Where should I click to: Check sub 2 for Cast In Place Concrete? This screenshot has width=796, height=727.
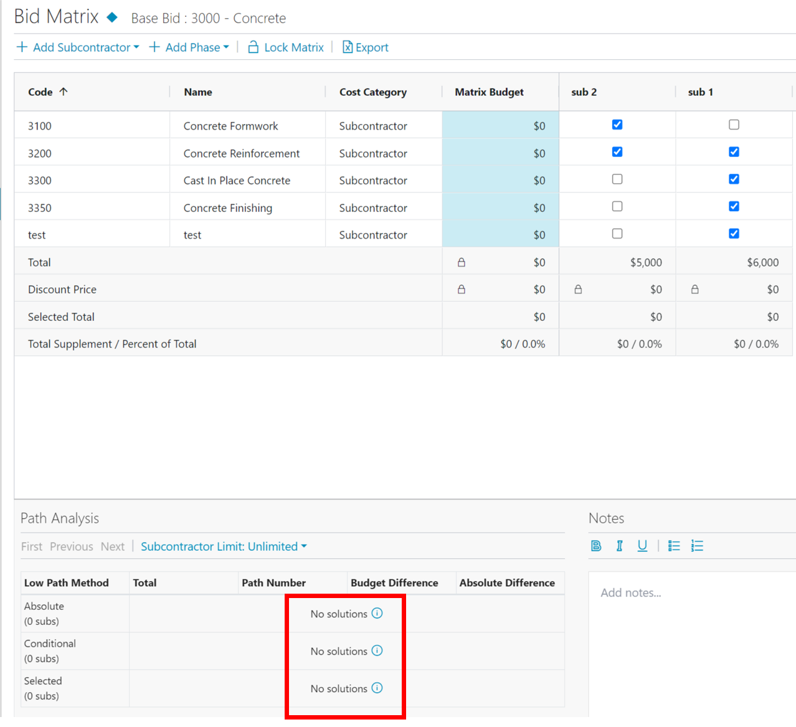(617, 179)
